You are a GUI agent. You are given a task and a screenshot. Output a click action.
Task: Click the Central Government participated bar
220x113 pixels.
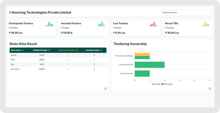[149, 65]
